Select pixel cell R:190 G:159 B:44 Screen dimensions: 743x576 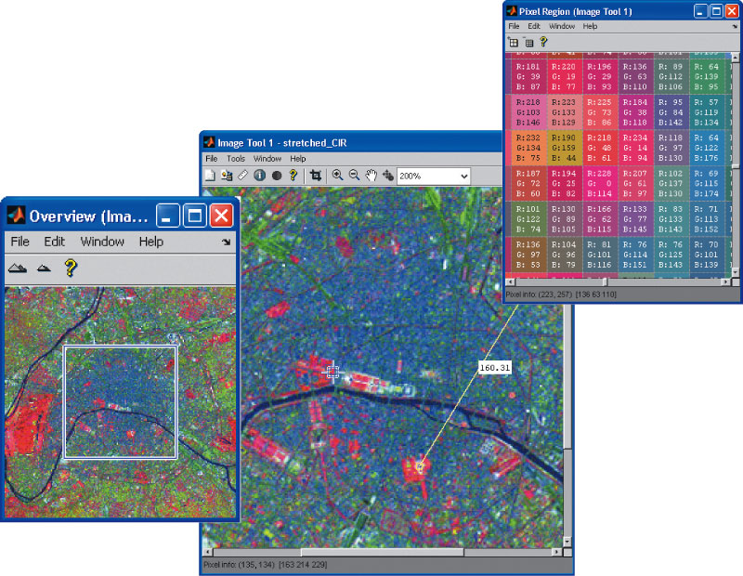[565, 148]
